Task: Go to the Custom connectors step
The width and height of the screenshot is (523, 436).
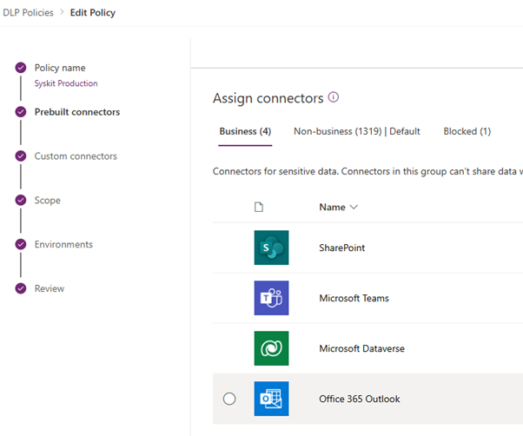Action: 76,156
